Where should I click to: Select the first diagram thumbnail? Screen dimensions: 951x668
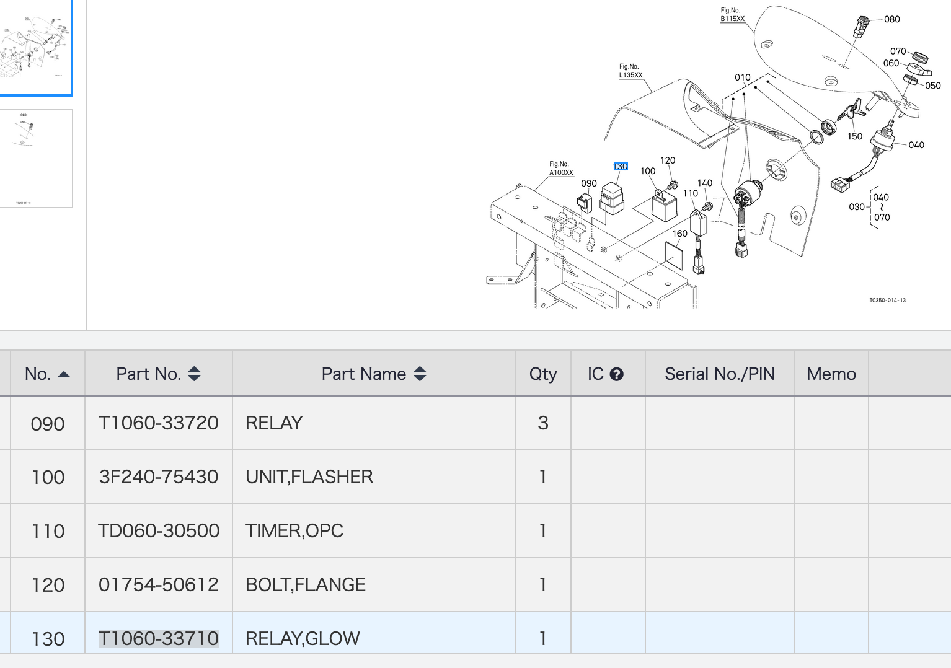pyautogui.click(x=35, y=48)
